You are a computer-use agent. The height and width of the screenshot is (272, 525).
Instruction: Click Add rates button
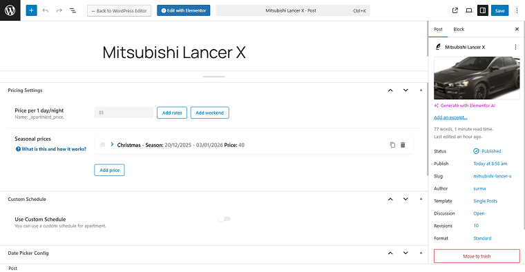172,113
